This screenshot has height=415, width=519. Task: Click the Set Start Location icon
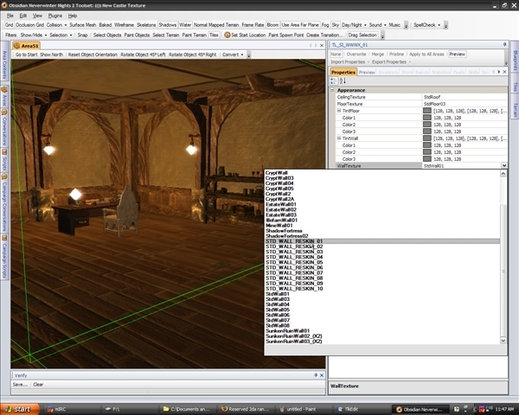[227, 35]
